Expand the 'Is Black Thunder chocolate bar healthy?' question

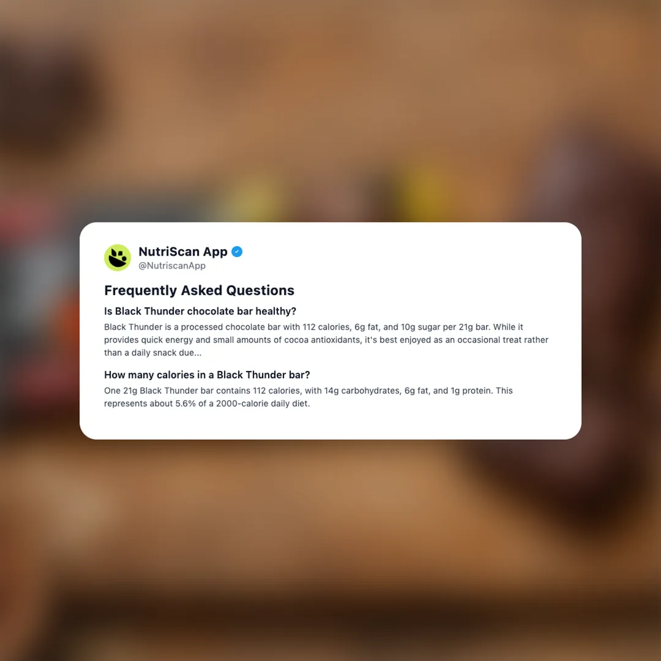pos(200,311)
